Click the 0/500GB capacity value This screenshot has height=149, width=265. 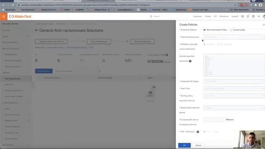click(x=155, y=62)
